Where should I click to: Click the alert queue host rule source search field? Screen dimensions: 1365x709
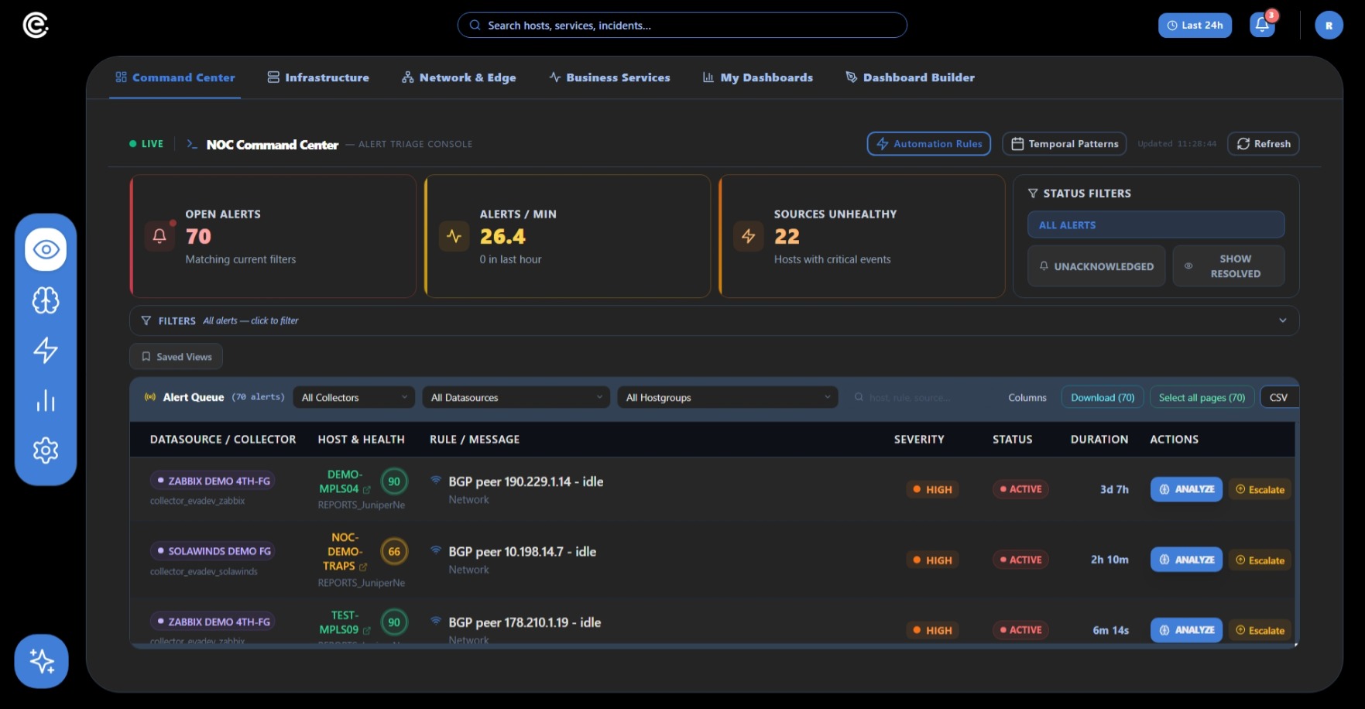tap(920, 397)
